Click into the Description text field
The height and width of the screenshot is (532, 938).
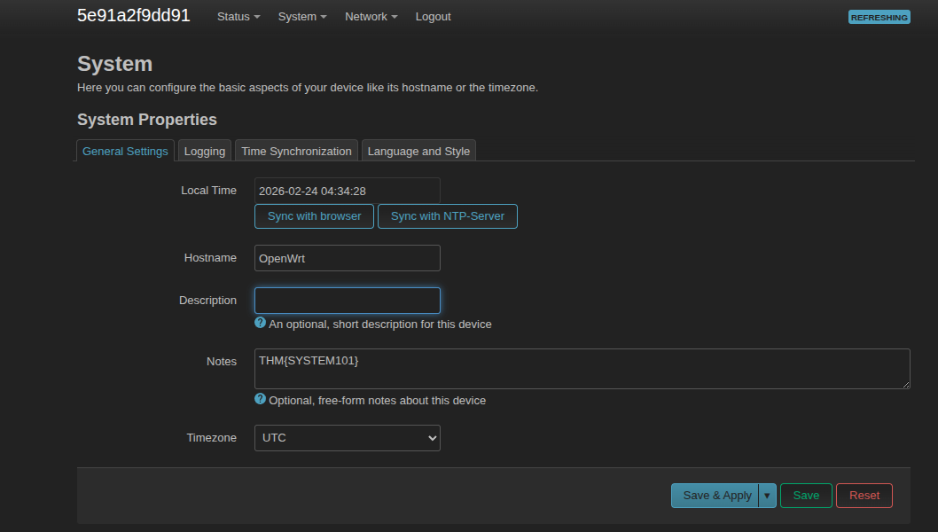coord(347,301)
